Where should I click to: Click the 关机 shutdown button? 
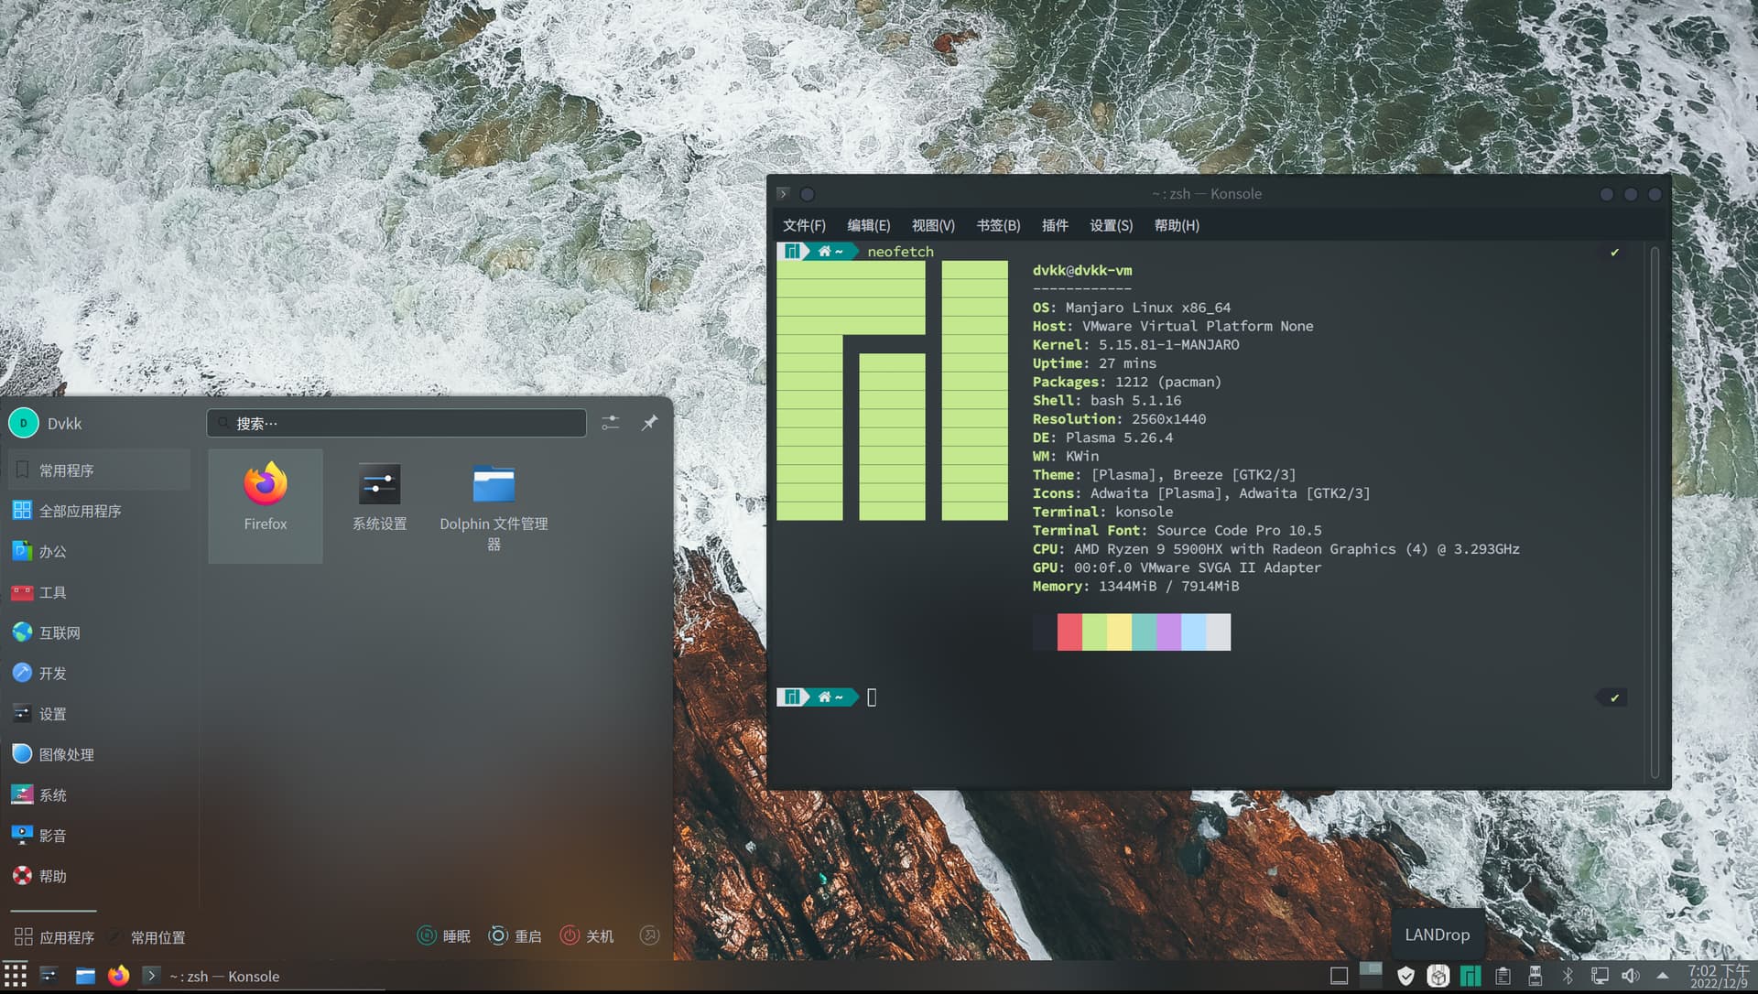587,935
